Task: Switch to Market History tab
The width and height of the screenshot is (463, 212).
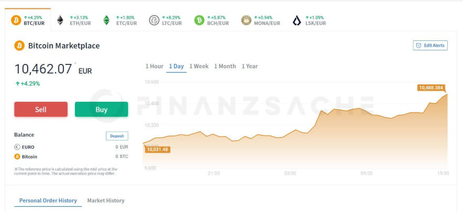Action: tap(106, 200)
